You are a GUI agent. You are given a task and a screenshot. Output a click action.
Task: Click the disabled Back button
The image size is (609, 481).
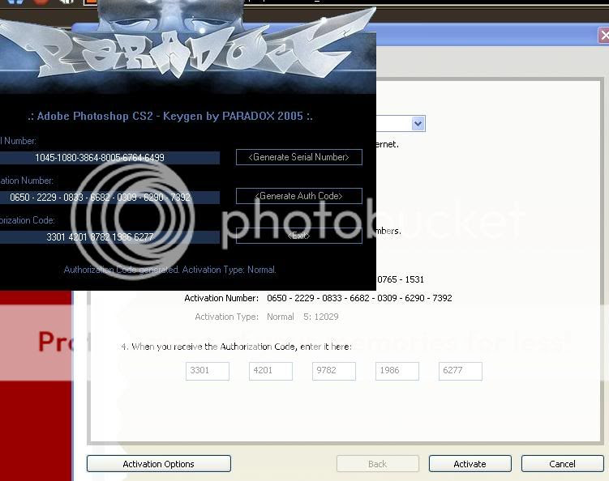378,464
